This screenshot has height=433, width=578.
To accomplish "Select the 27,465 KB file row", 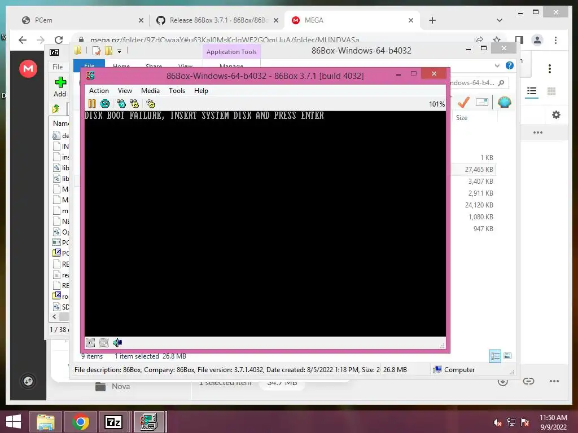I will (472, 170).
